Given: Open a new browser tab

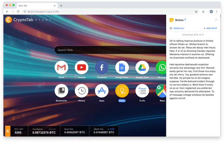Looking at the screenshot, I should 61,5.
